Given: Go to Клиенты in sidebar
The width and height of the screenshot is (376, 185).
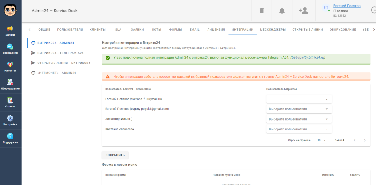Looking at the screenshot, I should tap(10, 67).
